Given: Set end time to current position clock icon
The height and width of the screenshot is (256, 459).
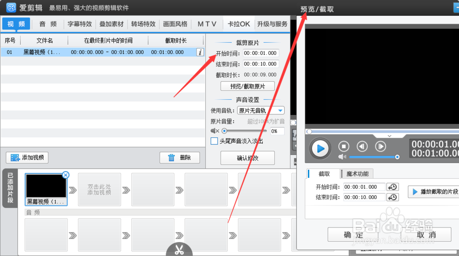Looking at the screenshot, I should click(392, 197).
